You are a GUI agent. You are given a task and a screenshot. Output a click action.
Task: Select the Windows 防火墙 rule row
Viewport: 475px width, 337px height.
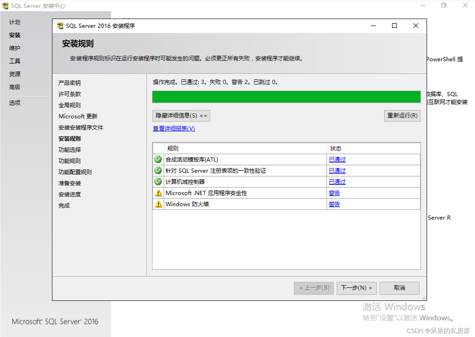287,204
